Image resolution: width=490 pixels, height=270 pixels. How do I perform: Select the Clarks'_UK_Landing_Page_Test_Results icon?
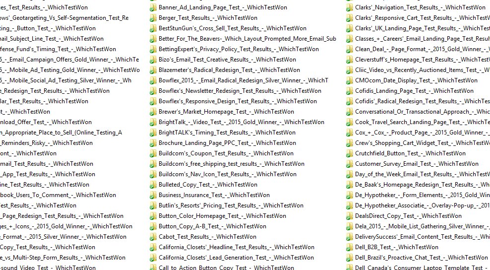(349, 28)
